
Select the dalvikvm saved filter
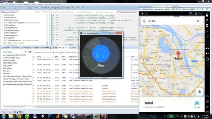(9, 60)
